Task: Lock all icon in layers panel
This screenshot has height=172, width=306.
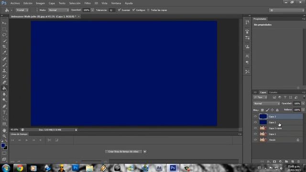Action: point(277,110)
